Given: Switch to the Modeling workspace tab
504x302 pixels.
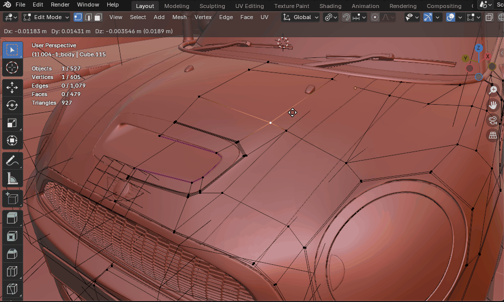Looking at the screenshot, I should (x=177, y=6).
